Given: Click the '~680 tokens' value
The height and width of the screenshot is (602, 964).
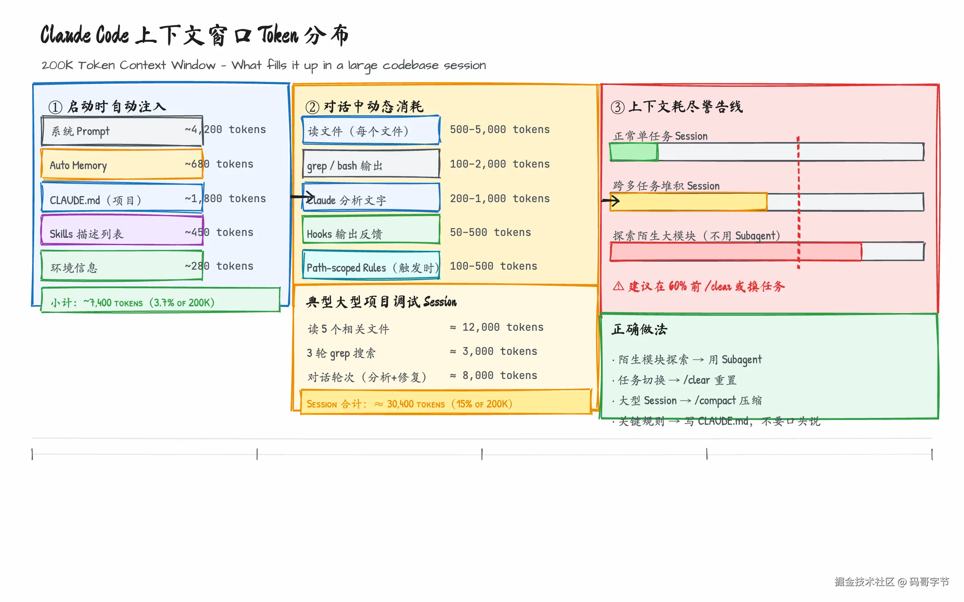Looking at the screenshot, I should tap(219, 164).
